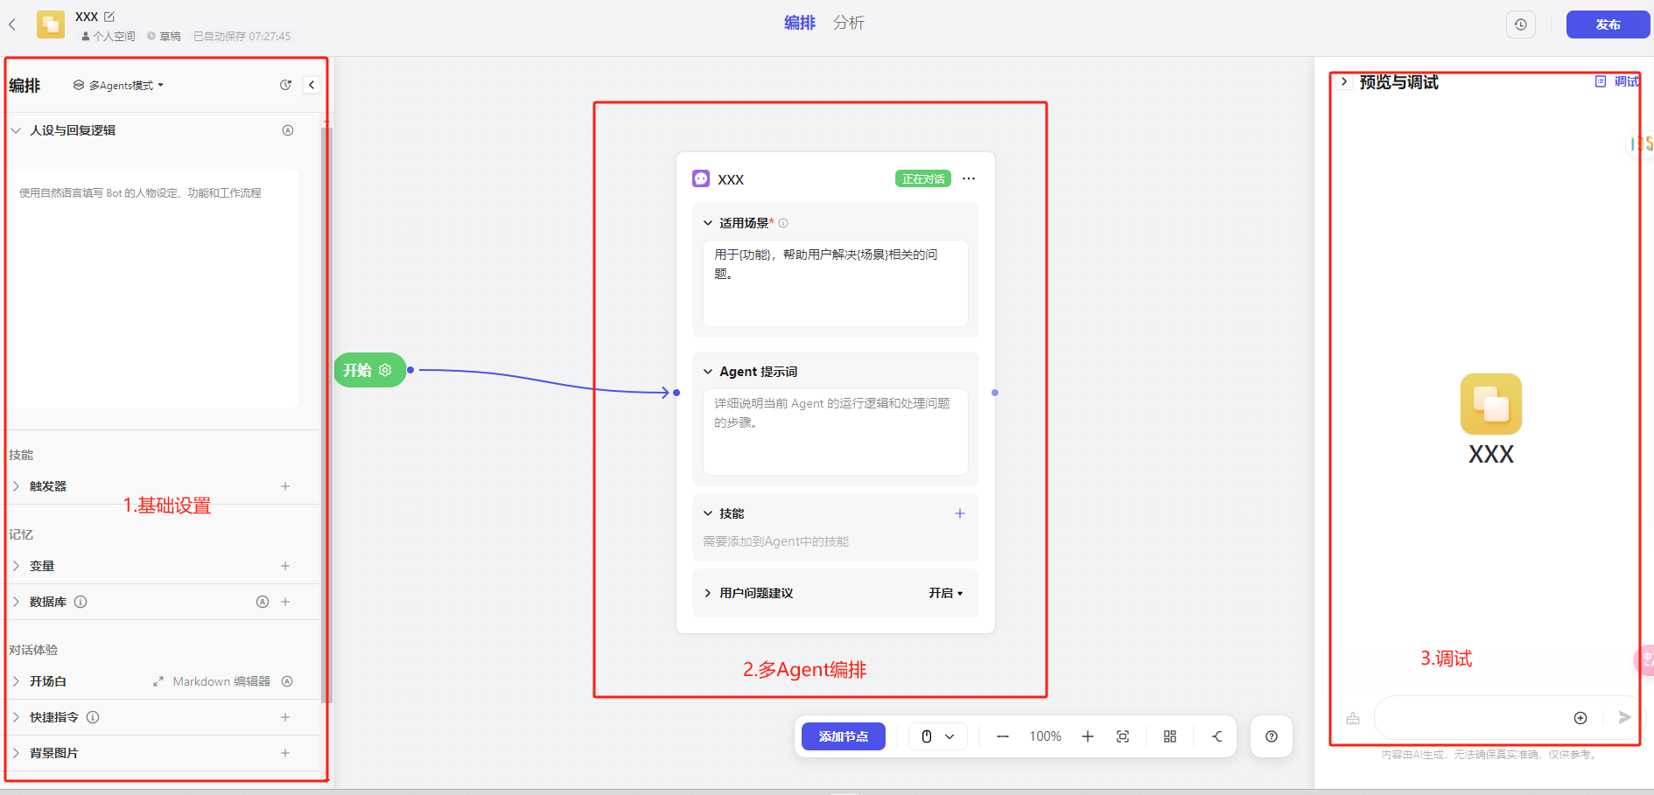Switch to the 编排 tab
This screenshot has height=795, width=1654.
(800, 23)
